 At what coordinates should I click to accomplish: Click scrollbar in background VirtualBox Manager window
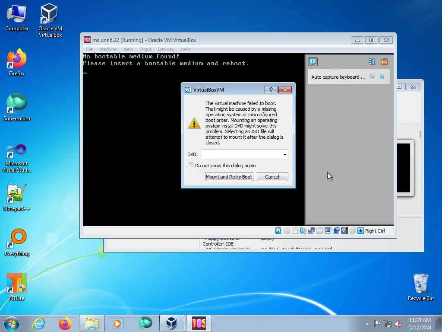click(420, 135)
